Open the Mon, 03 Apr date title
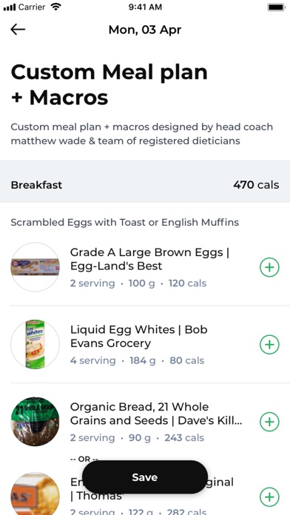This screenshot has height=515, width=290. (145, 30)
